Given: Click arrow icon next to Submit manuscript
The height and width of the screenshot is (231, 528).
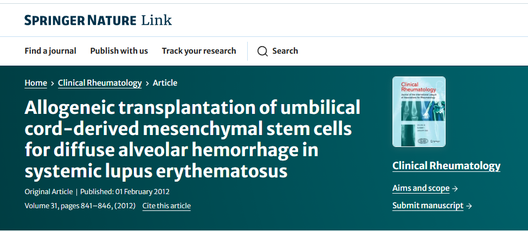Looking at the screenshot, I should pos(469,206).
